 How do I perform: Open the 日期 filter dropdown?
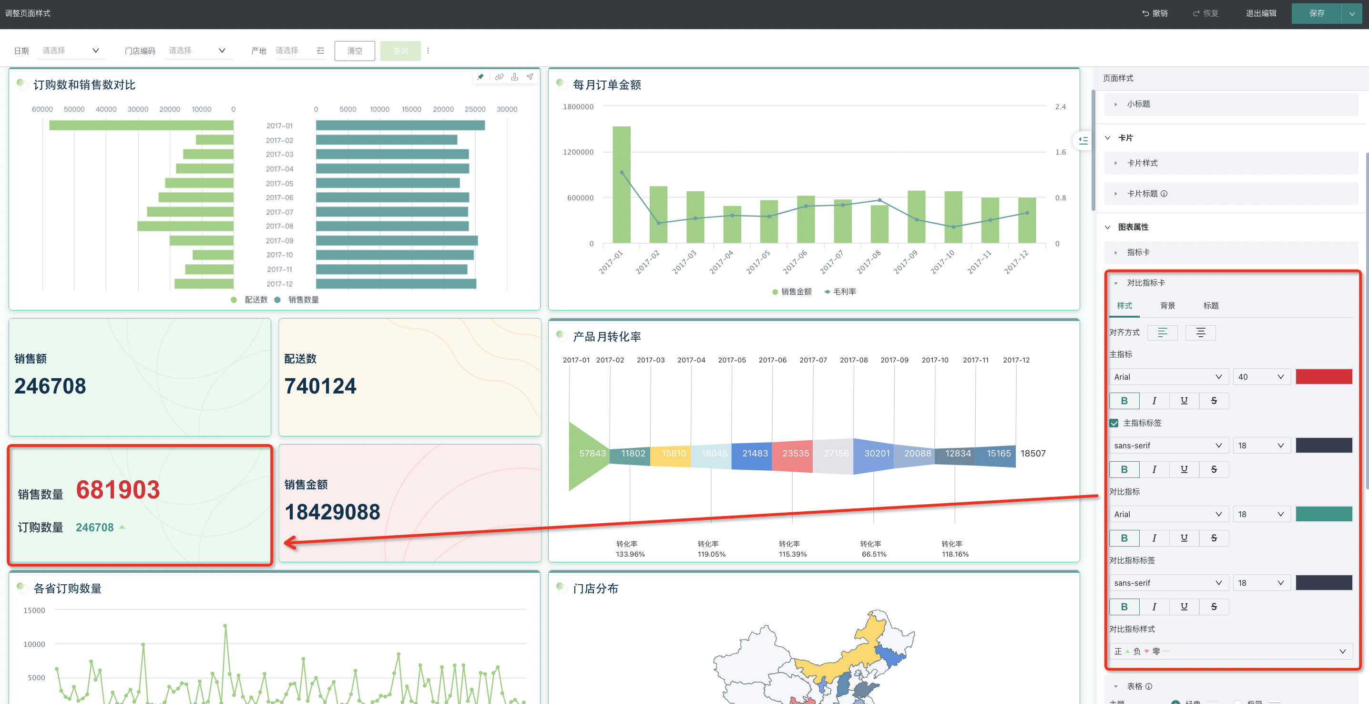point(71,51)
